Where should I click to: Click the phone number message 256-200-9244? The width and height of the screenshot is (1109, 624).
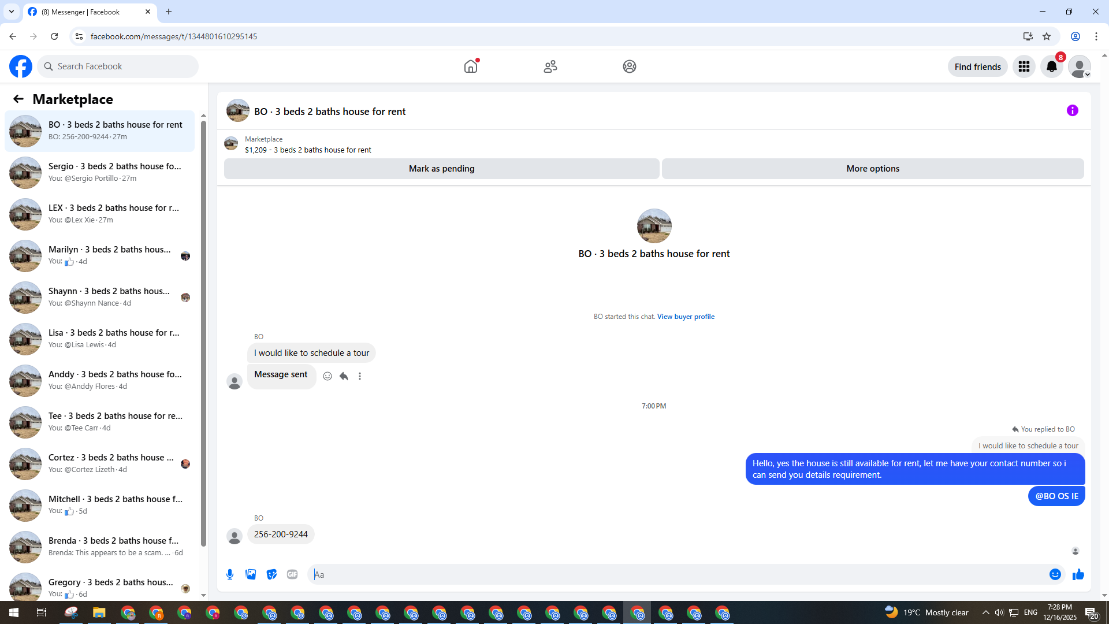point(281,534)
